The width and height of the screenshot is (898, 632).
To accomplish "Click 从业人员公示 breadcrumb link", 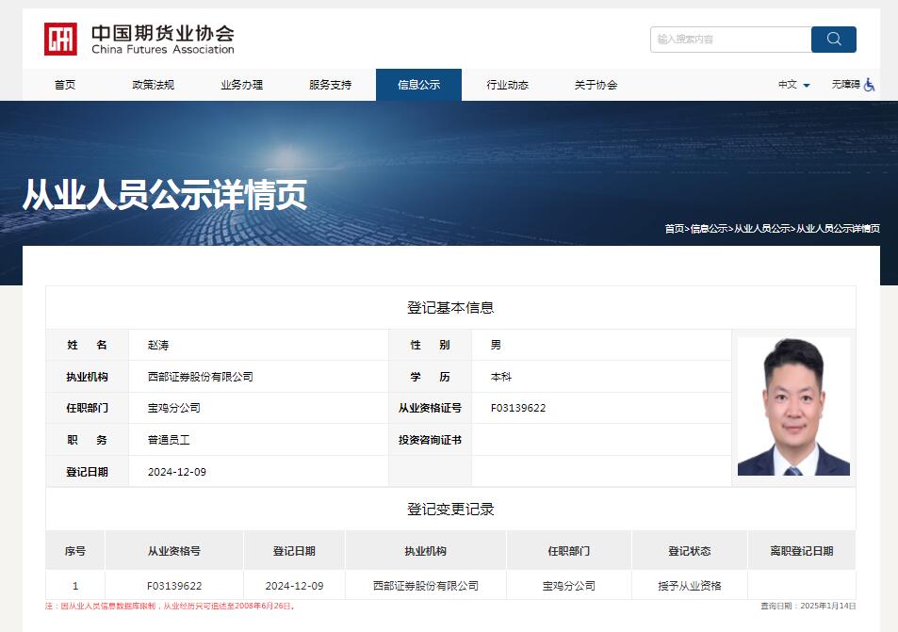I will pyautogui.click(x=761, y=229).
